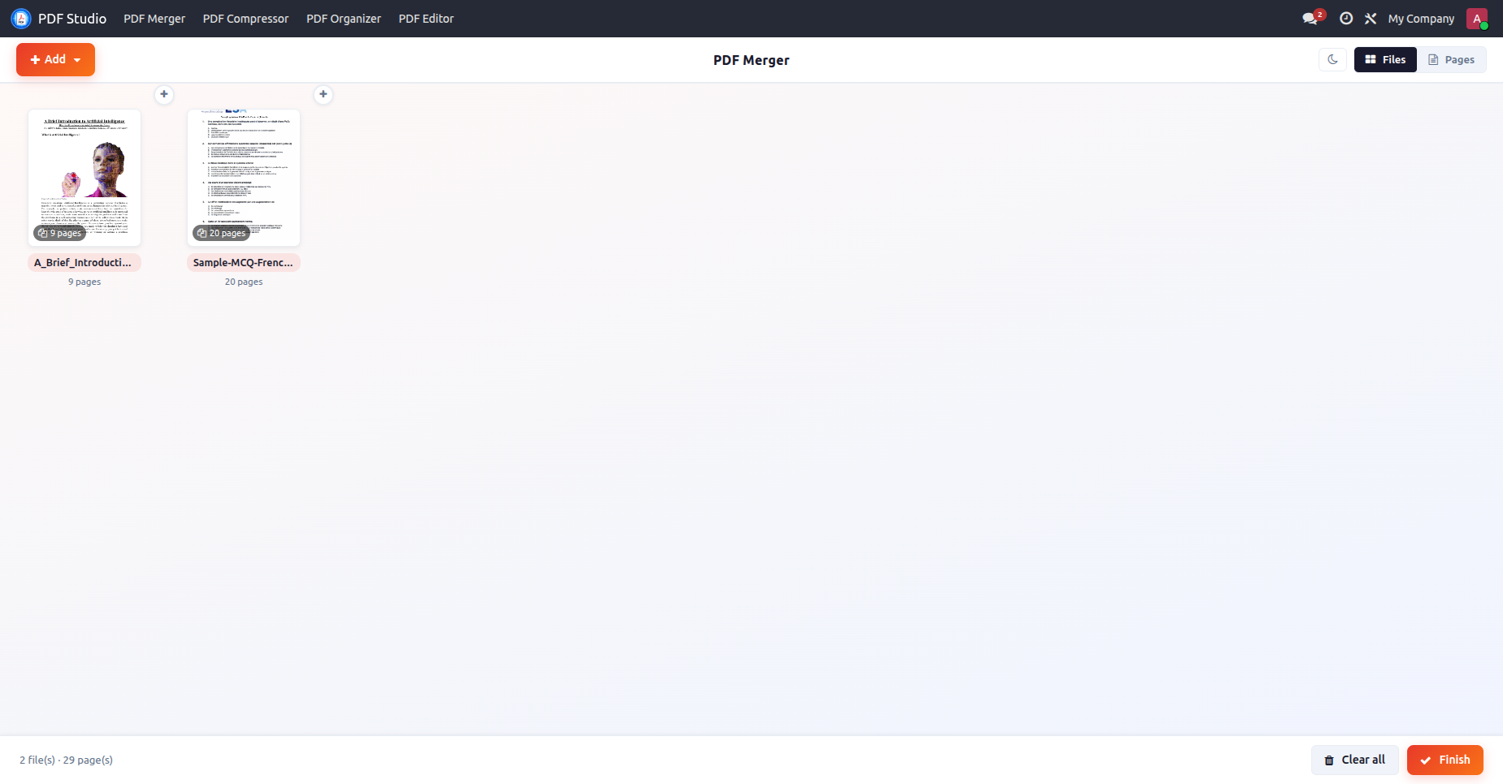1503x784 pixels.
Task: Switch to Pages view
Action: pos(1452,59)
